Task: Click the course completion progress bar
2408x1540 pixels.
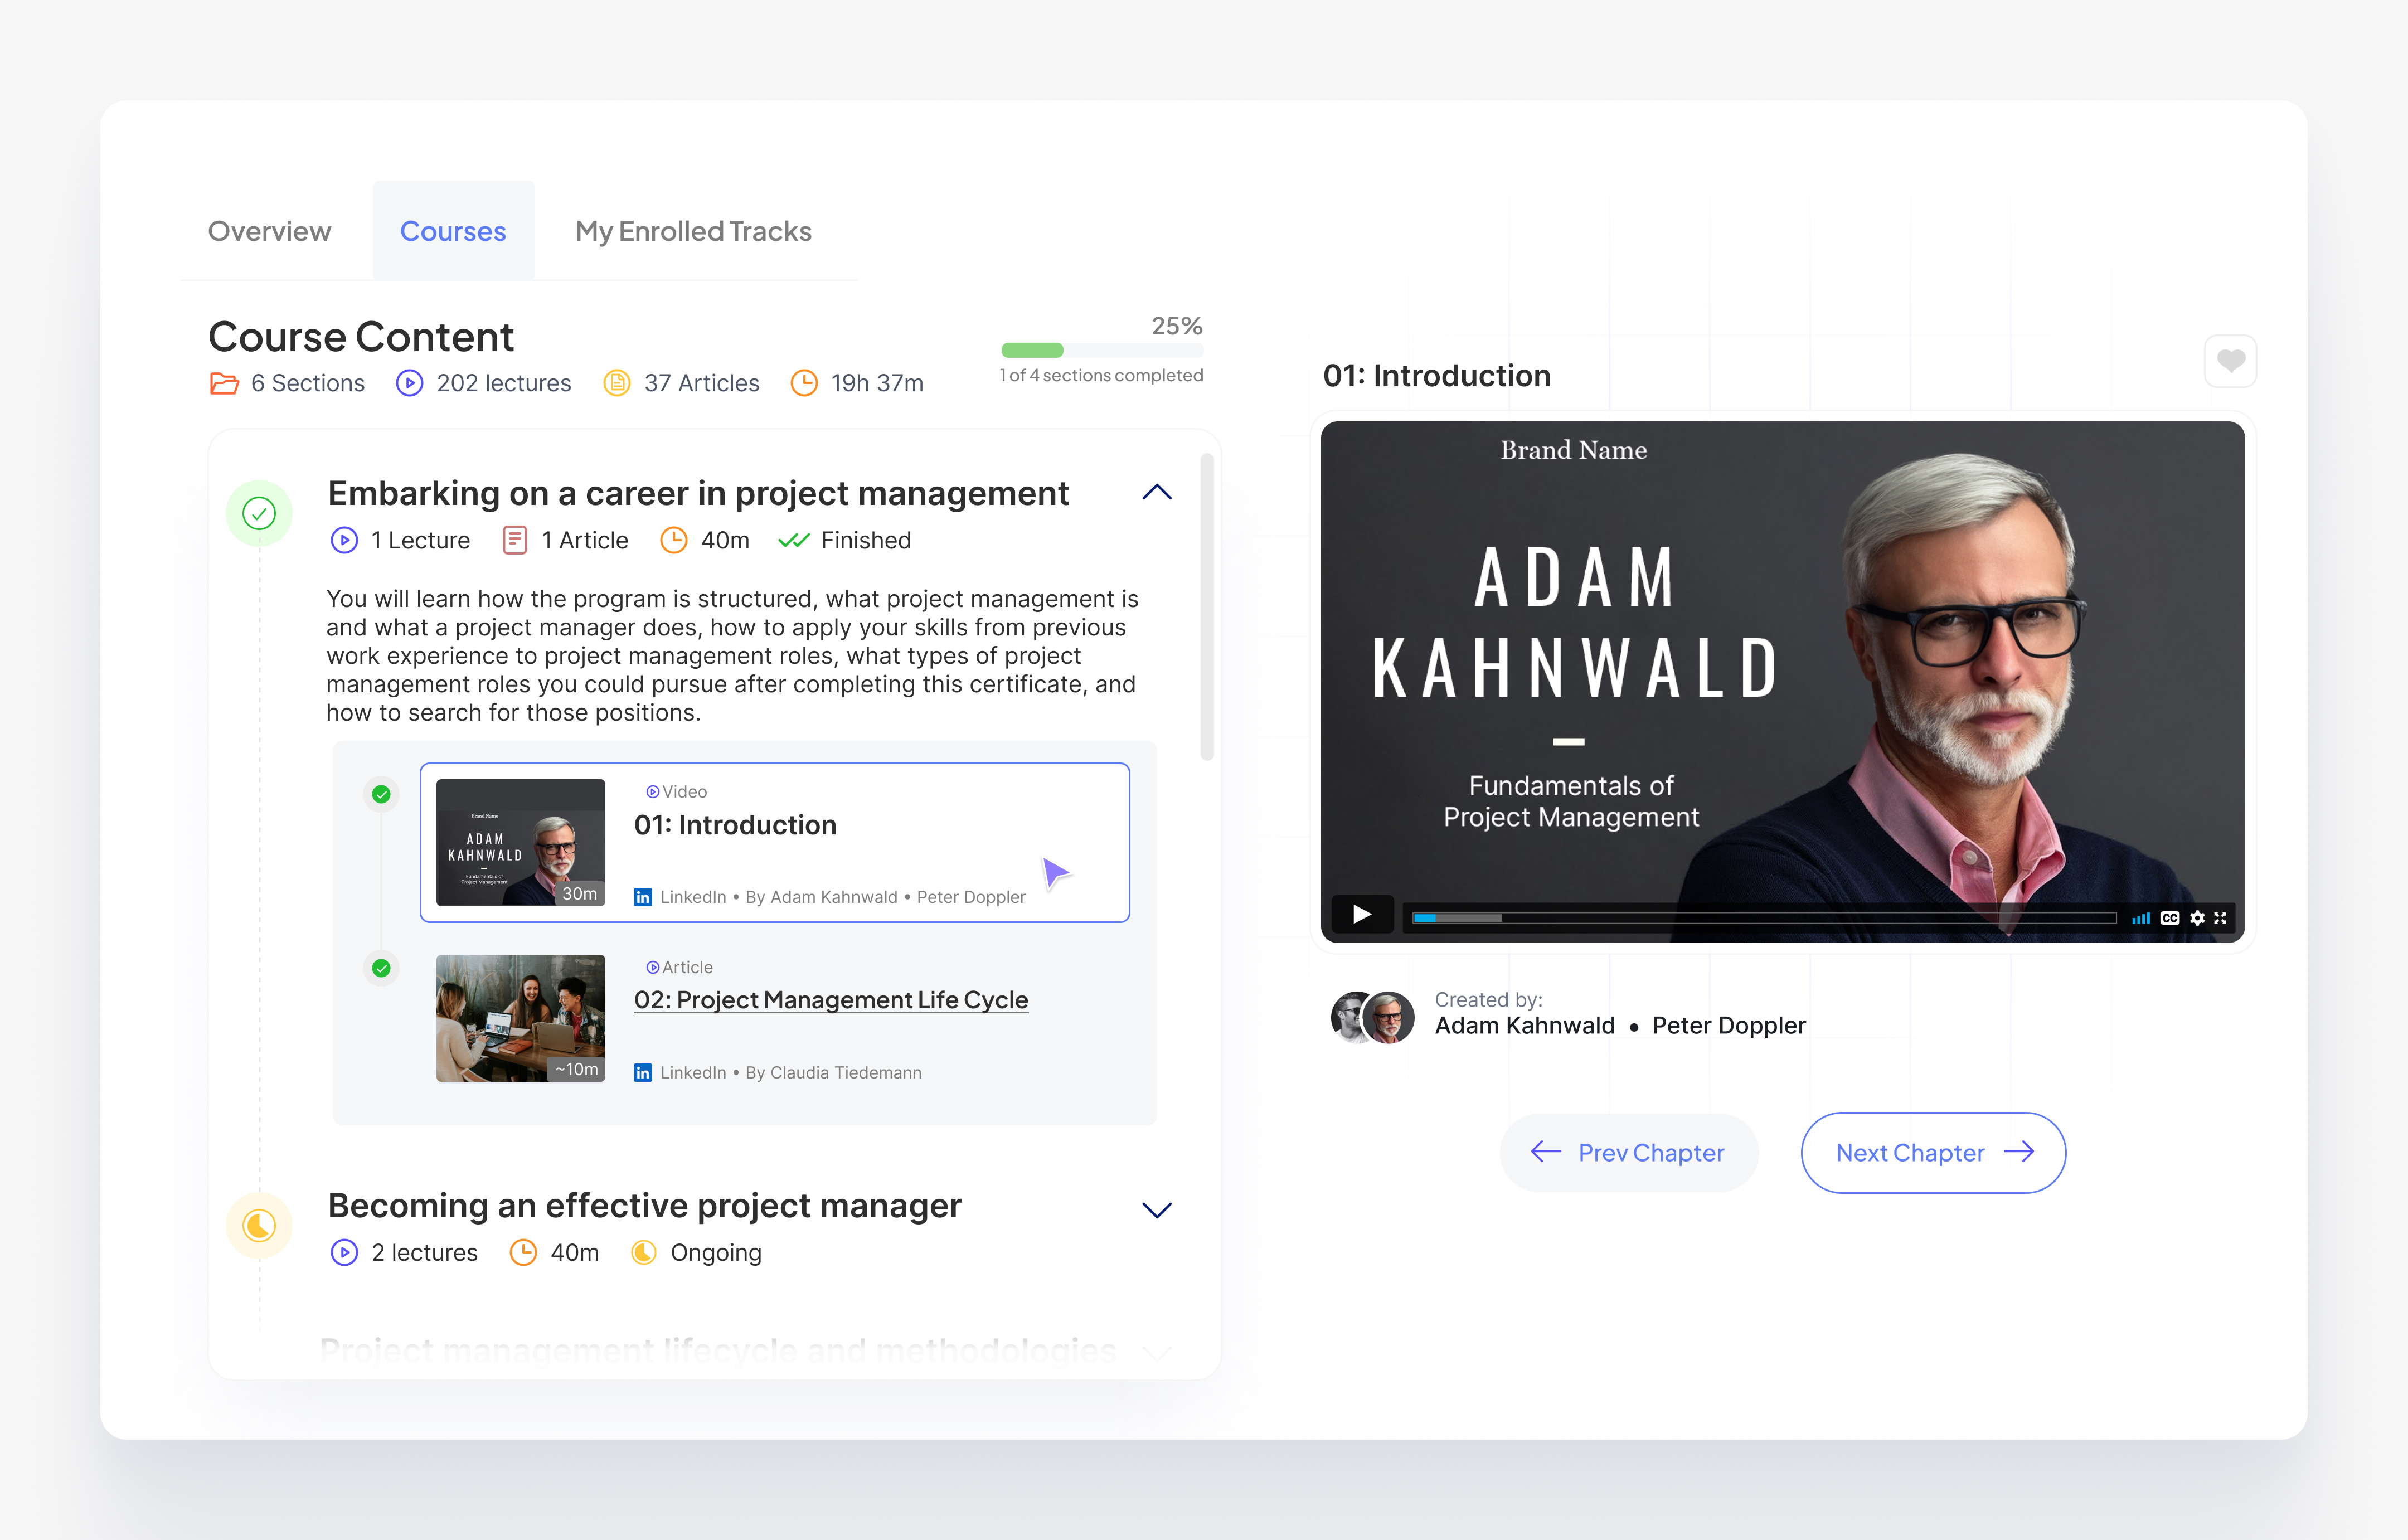Action: 1102,350
